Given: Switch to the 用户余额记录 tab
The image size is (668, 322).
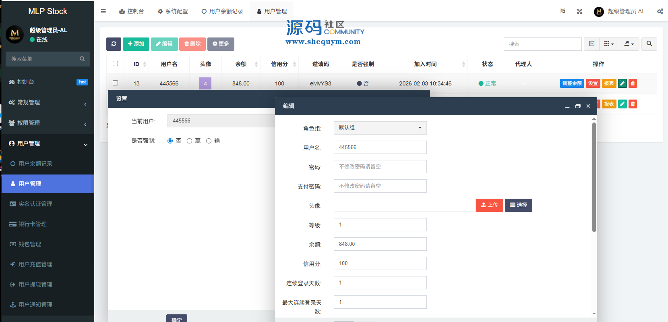Looking at the screenshot, I should [x=222, y=11].
